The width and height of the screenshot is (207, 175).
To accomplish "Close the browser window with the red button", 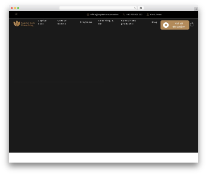I will (x=12, y=8).
